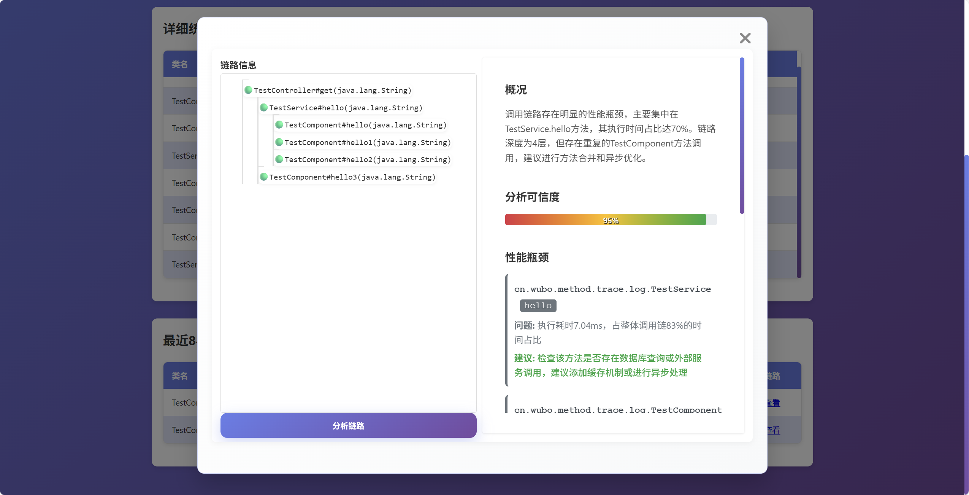Screen dimensions: 969x495
Task: Select TestService#hello(java.lang.String) tree node
Action: click(346, 108)
